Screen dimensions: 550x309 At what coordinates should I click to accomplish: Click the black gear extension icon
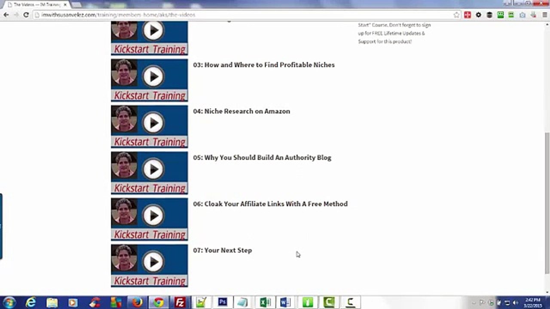pos(478,15)
